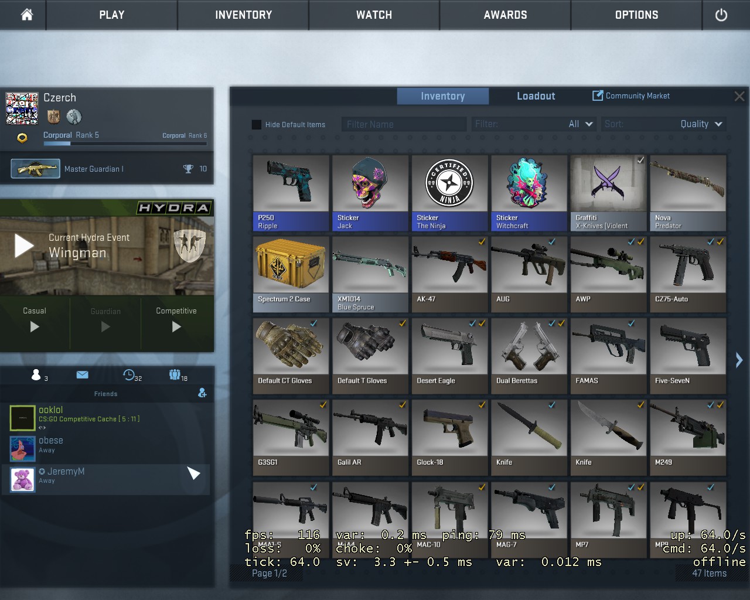This screenshot has width=750, height=600.
Task: Focus the Filter Name field
Action: tap(404, 124)
